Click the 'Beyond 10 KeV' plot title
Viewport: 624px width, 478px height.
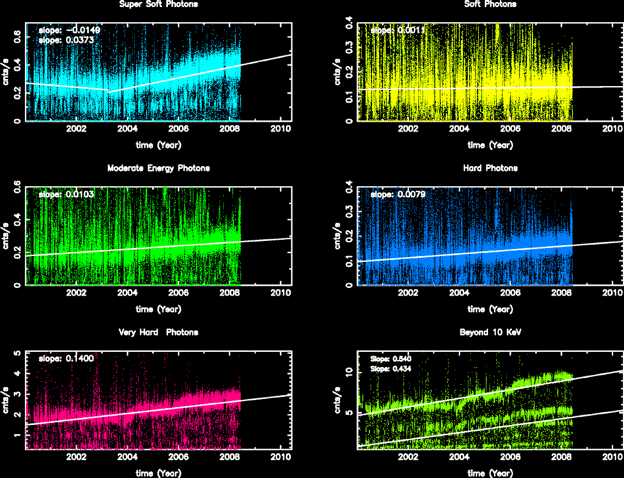(490, 332)
